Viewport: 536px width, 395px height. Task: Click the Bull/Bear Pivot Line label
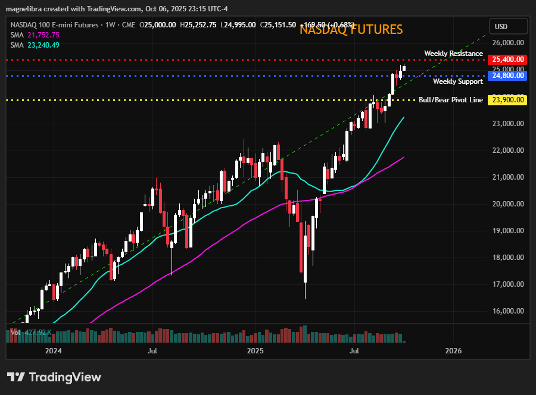tap(451, 100)
